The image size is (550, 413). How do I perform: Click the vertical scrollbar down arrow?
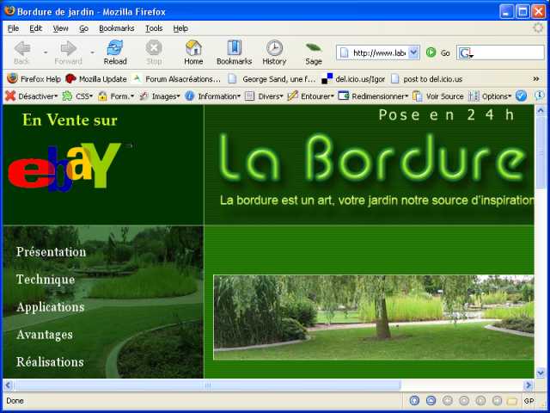tap(541, 373)
